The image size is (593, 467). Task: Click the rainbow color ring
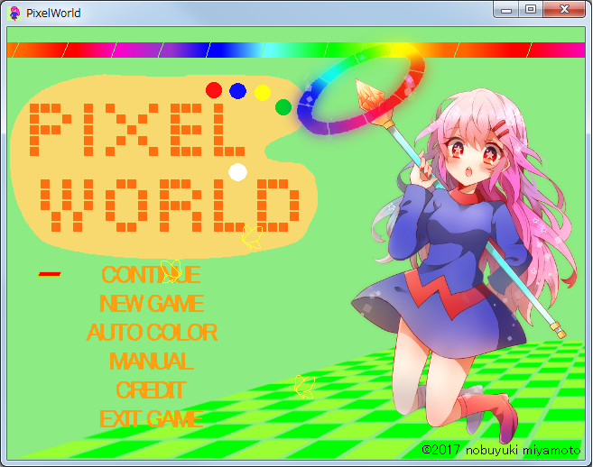click(x=361, y=89)
